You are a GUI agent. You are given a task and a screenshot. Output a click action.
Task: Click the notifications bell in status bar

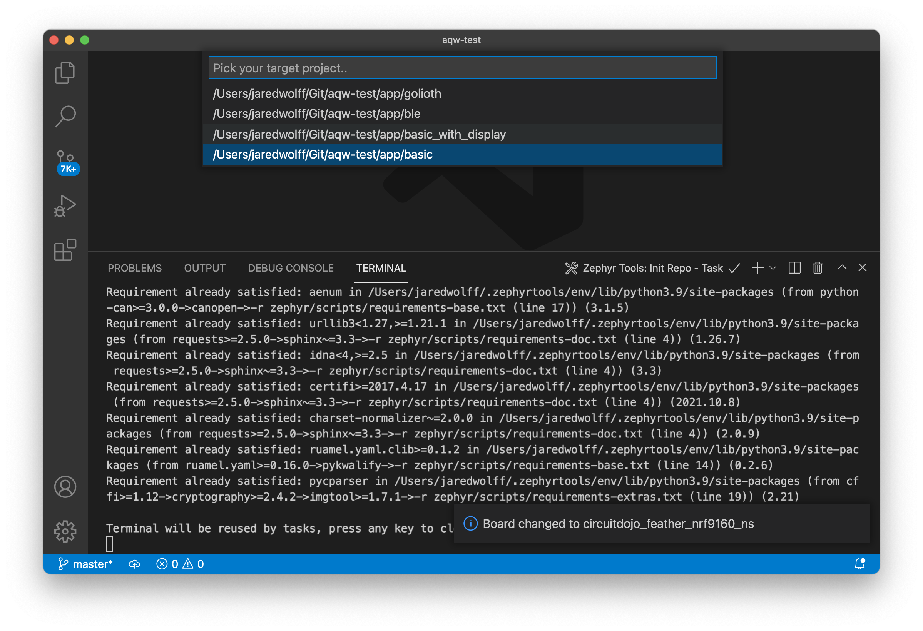pyautogui.click(x=860, y=564)
